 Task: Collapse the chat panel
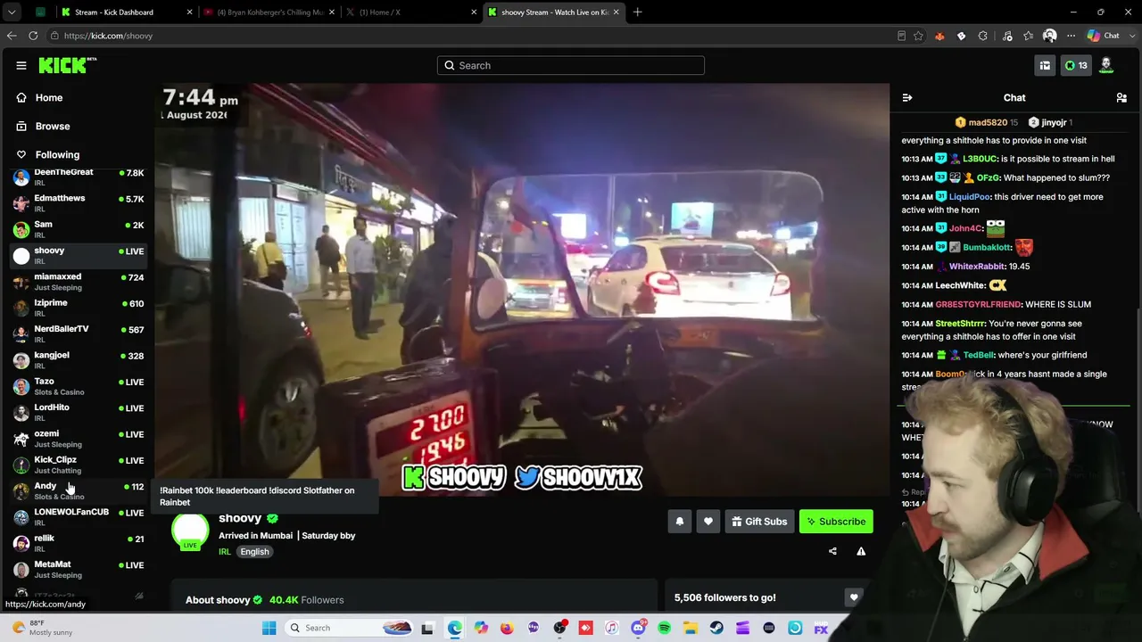point(907,97)
